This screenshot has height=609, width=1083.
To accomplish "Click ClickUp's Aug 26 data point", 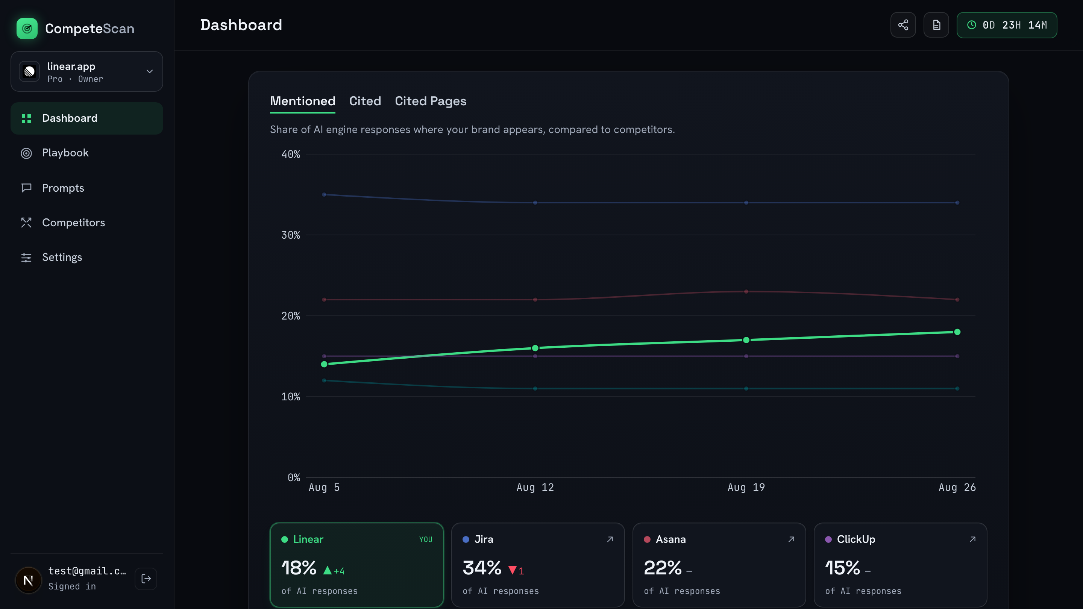I will point(957,356).
